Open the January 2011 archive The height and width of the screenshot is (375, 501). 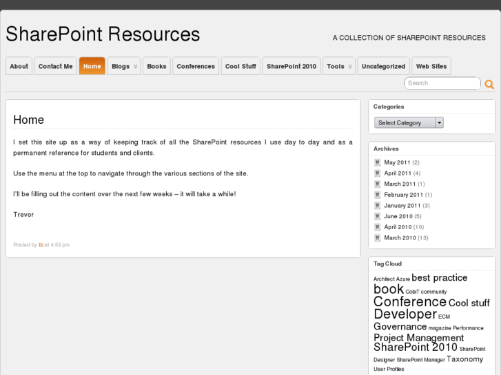pyautogui.click(x=402, y=206)
